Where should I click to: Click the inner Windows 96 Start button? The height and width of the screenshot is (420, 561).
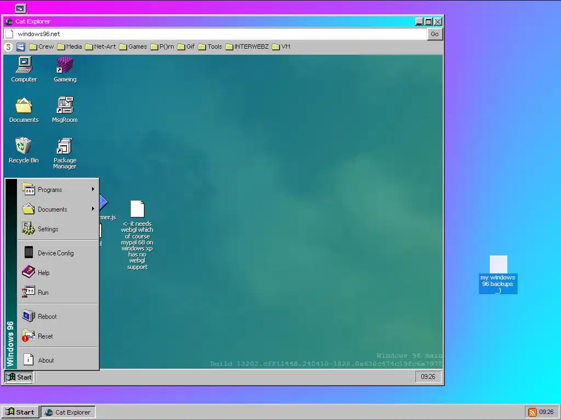(19, 377)
